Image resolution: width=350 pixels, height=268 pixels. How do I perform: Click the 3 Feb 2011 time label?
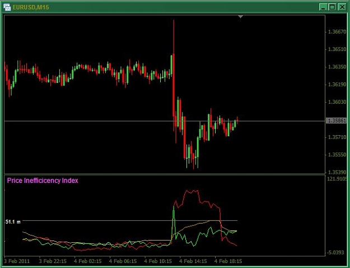(17, 261)
